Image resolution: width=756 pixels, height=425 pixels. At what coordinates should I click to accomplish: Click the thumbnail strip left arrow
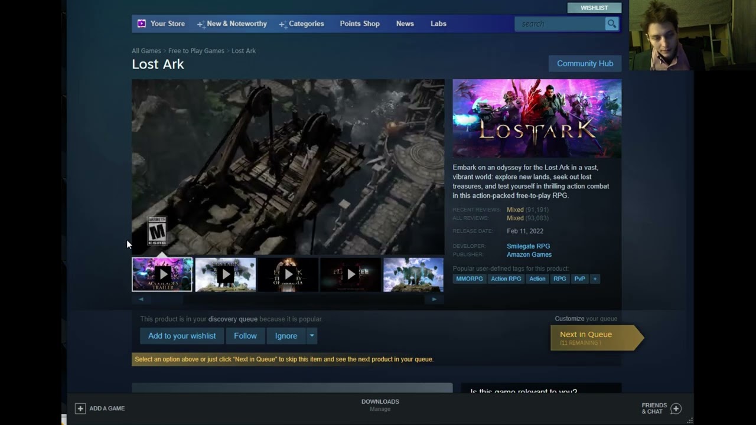point(141,299)
